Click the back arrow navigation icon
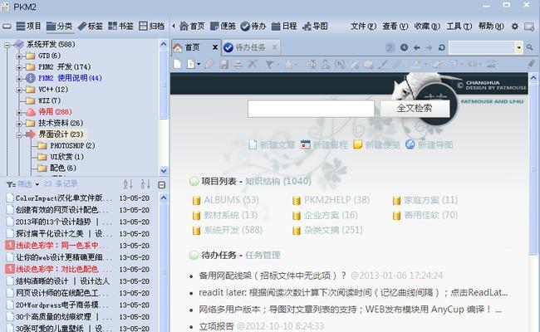 tap(417, 47)
